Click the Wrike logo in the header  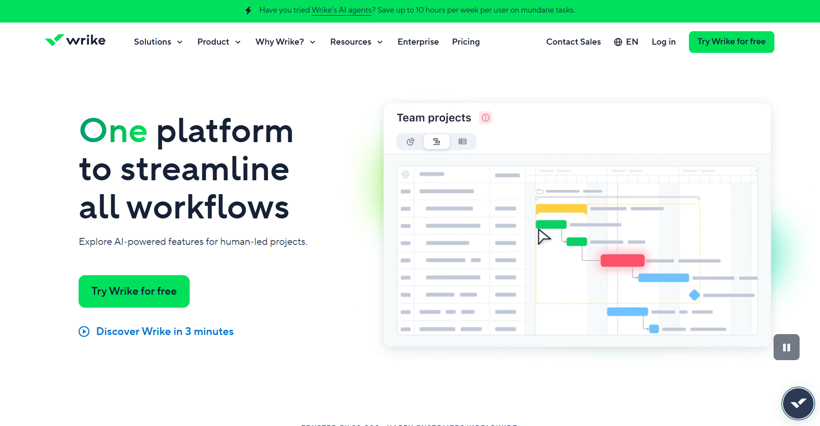pos(75,40)
